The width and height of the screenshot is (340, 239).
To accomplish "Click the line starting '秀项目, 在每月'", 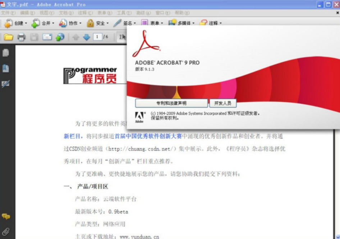I will (x=118, y=161).
